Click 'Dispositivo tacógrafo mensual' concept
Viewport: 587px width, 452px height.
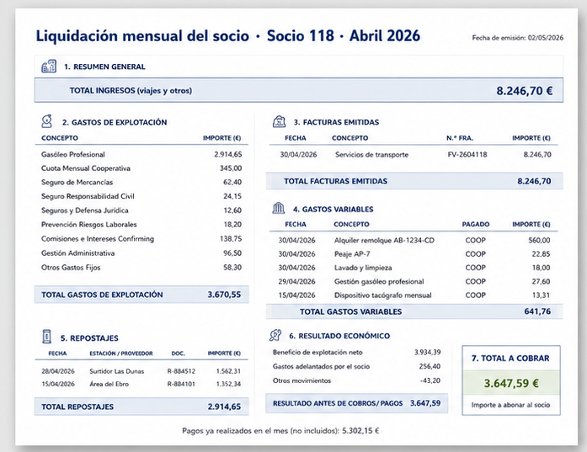(382, 295)
